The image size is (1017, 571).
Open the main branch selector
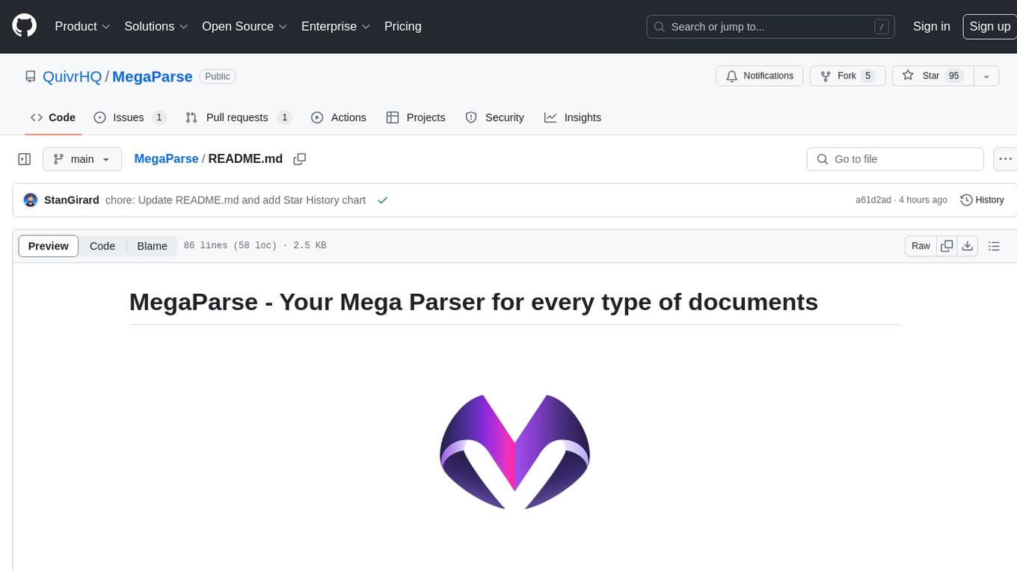(x=82, y=159)
